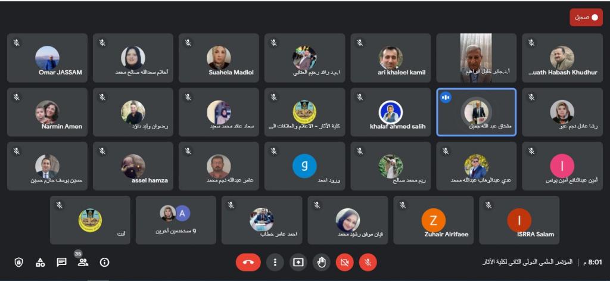Toggle the muted microphone button
This screenshot has width=610, height=281.
coord(368,263)
